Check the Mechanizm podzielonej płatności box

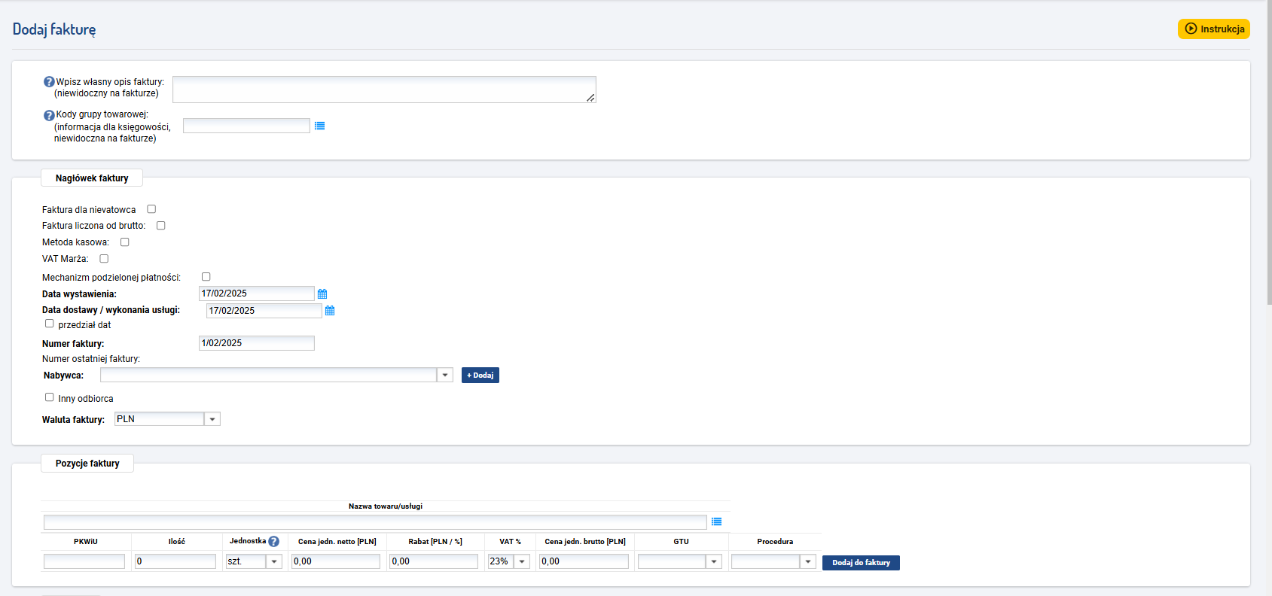click(x=206, y=277)
